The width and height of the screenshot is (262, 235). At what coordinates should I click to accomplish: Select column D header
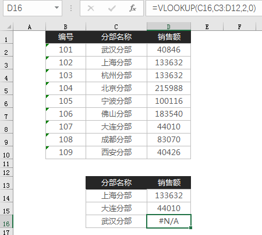169,27
